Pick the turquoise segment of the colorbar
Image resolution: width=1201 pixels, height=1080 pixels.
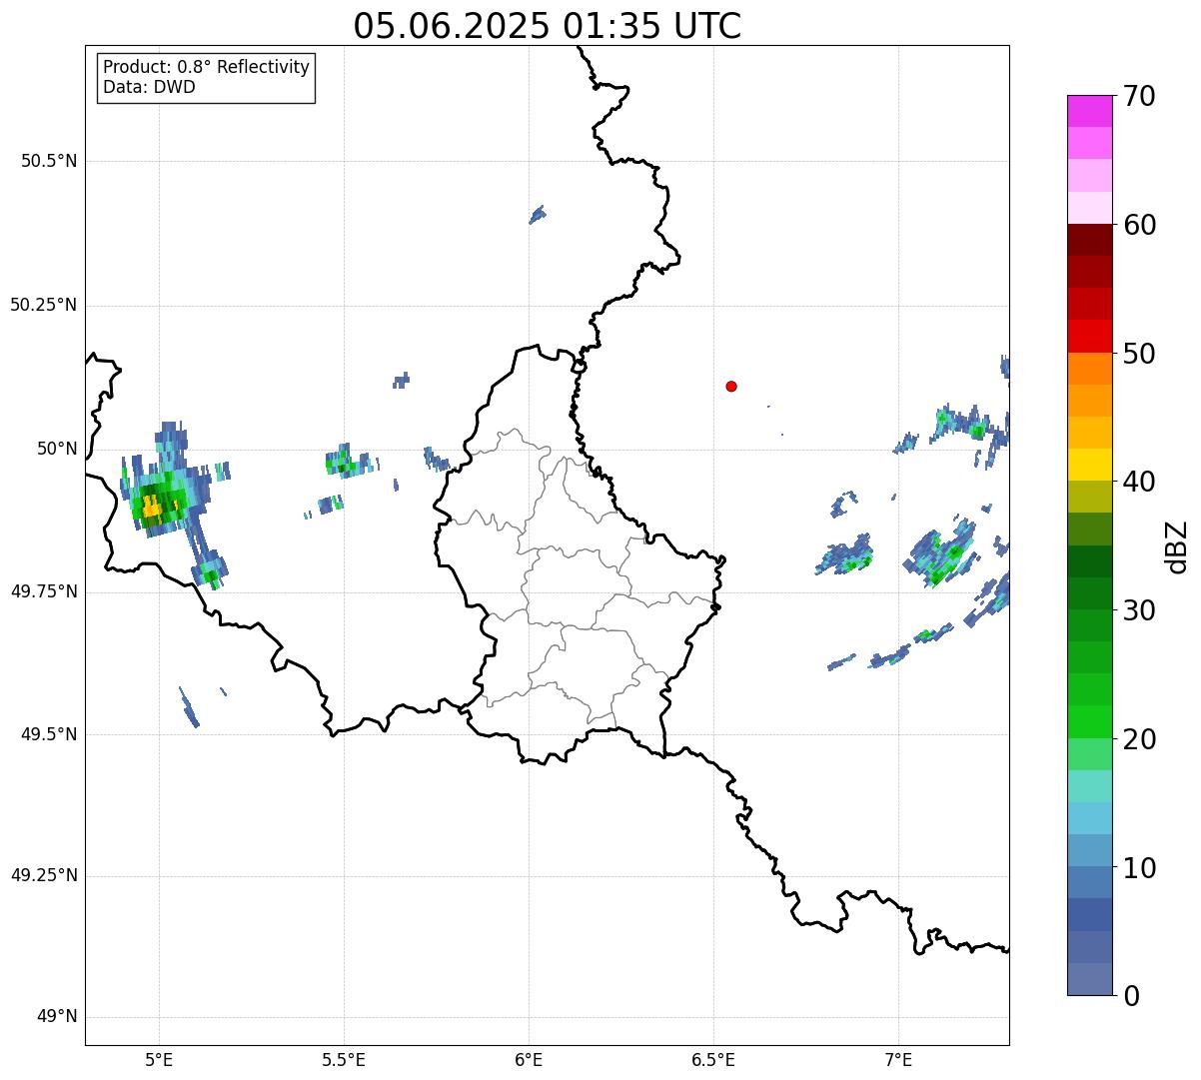click(x=1090, y=786)
